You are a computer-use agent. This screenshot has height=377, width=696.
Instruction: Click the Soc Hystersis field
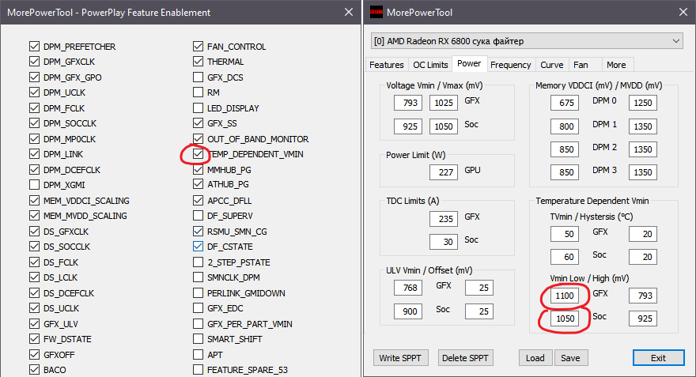coord(643,257)
